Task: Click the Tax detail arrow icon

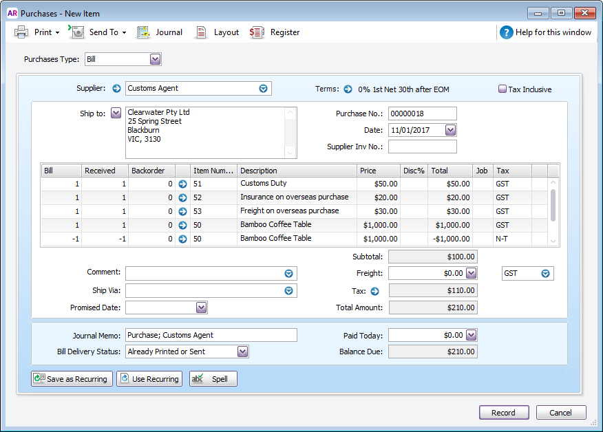Action: point(374,292)
